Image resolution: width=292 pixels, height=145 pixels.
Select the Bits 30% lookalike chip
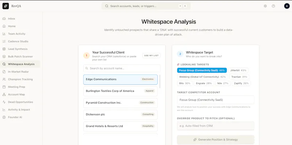point(185,83)
